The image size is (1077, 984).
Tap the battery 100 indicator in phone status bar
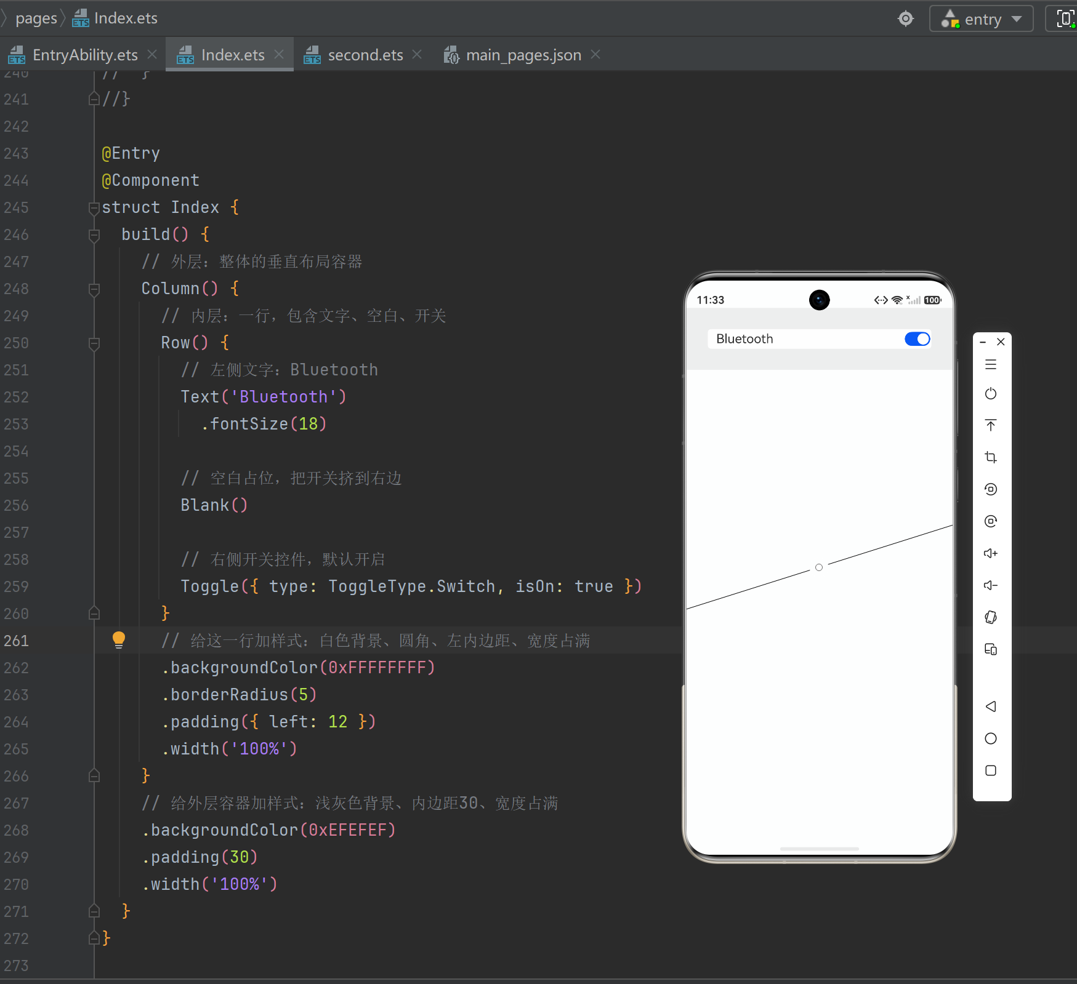tap(932, 300)
